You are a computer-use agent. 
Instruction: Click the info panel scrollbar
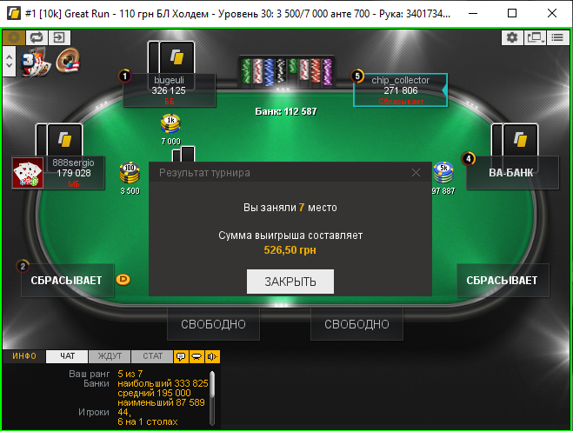212,398
